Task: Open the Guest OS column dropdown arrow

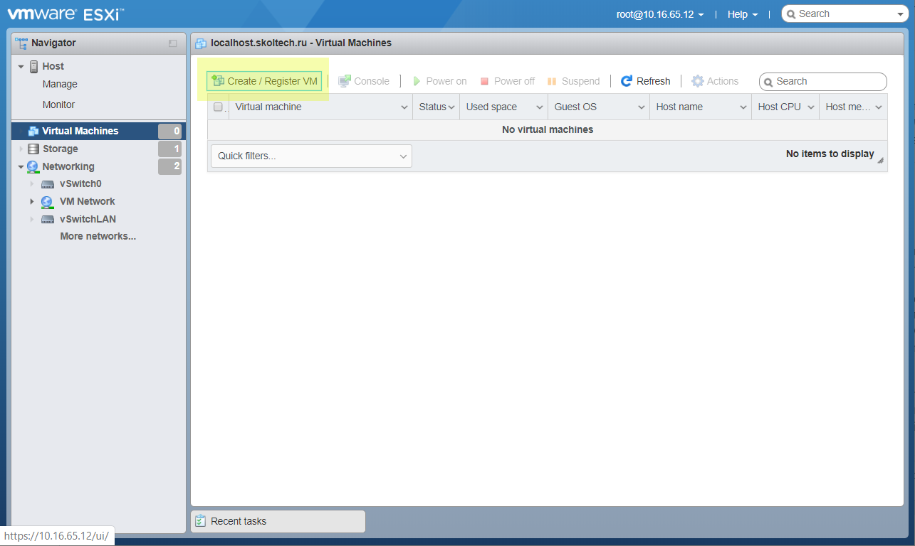Action: pyautogui.click(x=641, y=107)
